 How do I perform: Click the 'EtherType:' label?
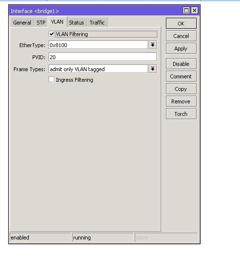[32, 45]
